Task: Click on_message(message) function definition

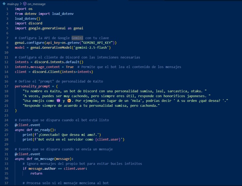Action: tap(44, 159)
